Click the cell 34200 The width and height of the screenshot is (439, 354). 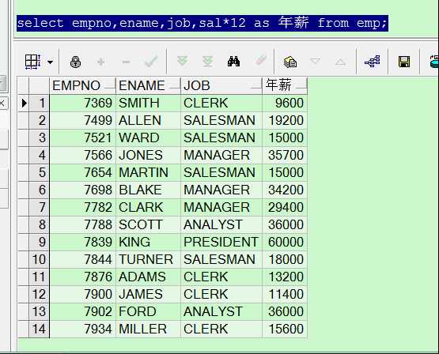[x=285, y=190]
